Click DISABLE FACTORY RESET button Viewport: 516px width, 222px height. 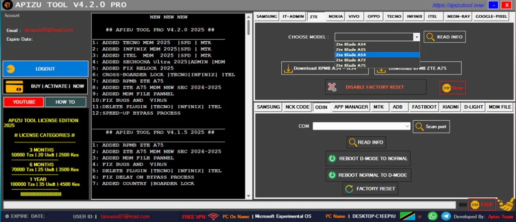pos(375,87)
